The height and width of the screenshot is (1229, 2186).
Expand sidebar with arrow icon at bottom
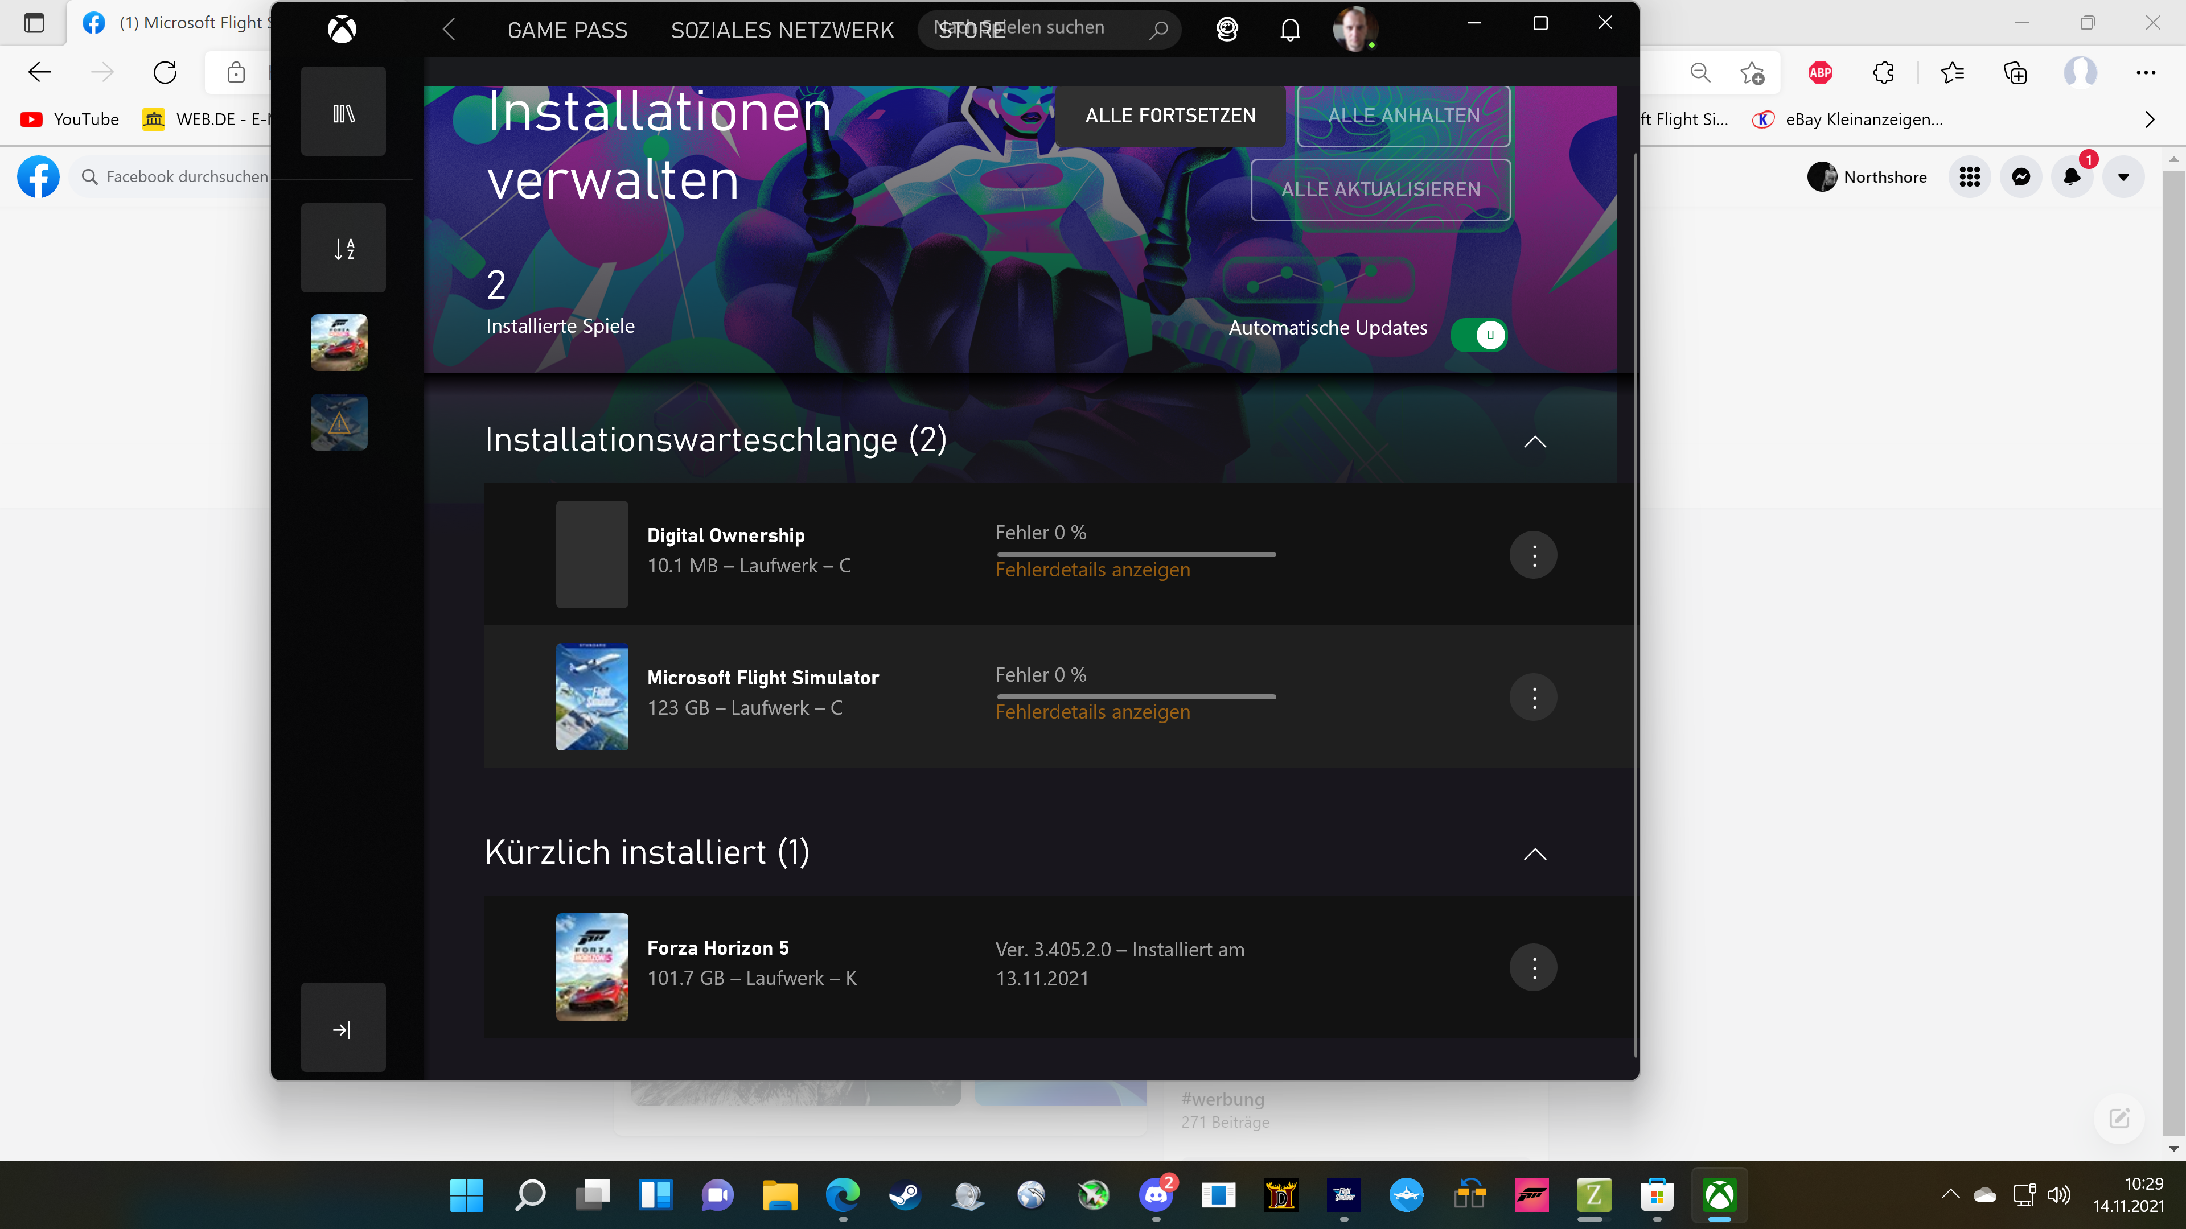tap(343, 1029)
